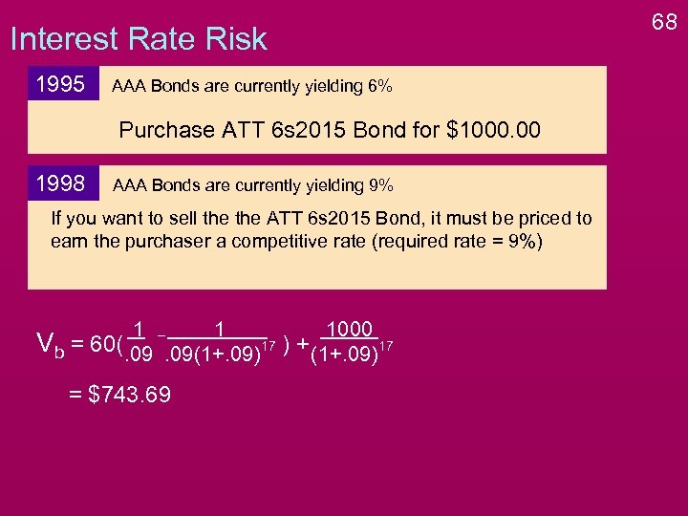Click the "6%" yield in the 1995 line
Image resolution: width=688 pixels, height=516 pixels.
point(379,86)
